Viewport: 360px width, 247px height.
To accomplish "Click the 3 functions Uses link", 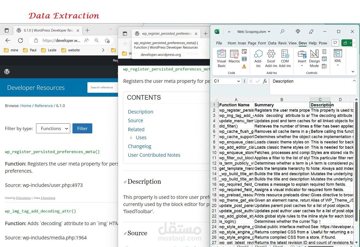I will point(48,198).
